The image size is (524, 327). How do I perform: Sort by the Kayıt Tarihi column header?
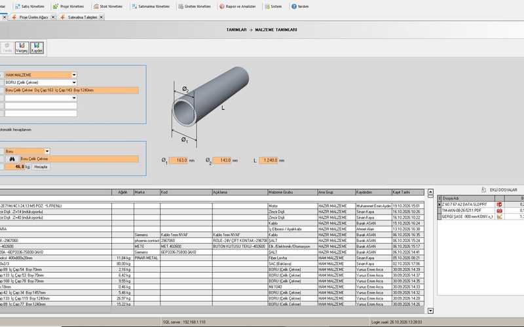408,192
